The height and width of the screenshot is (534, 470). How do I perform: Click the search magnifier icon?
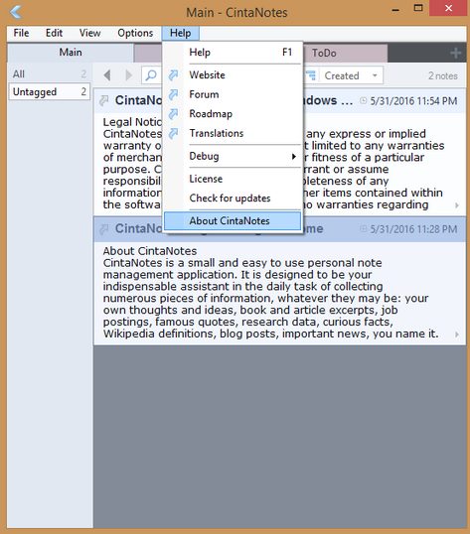[151, 75]
